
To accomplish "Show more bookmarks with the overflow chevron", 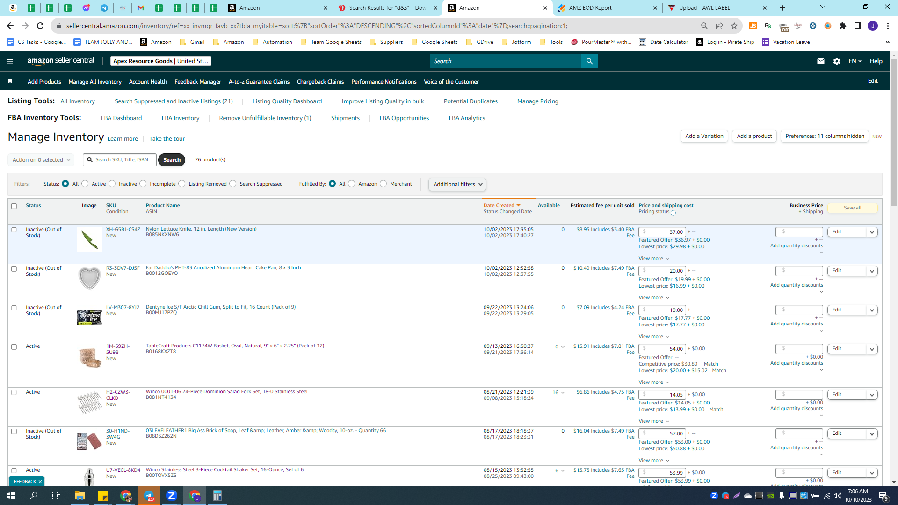I will coord(887,42).
